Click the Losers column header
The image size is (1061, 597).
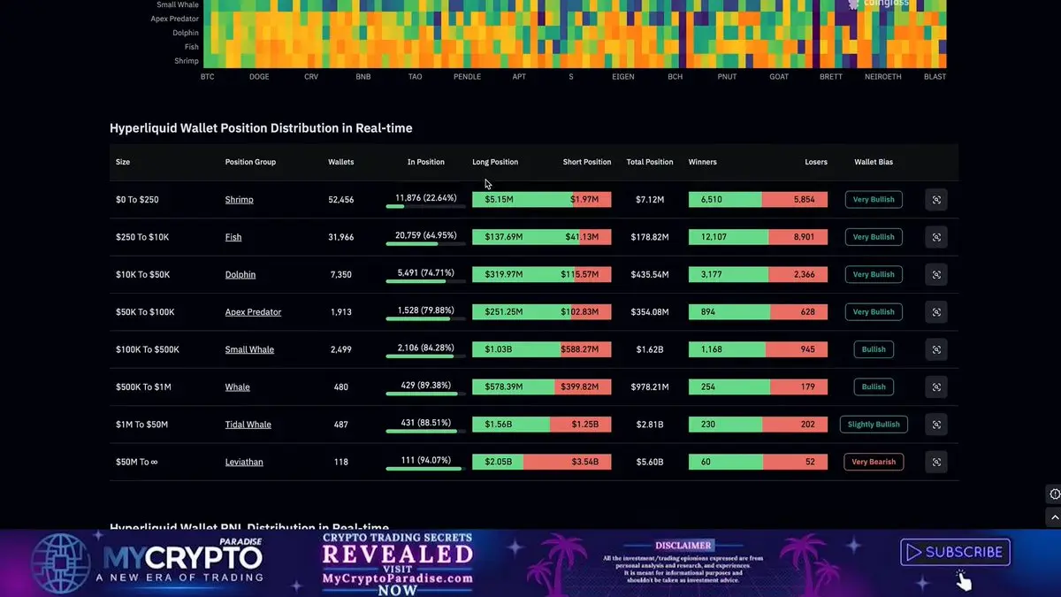coord(816,162)
